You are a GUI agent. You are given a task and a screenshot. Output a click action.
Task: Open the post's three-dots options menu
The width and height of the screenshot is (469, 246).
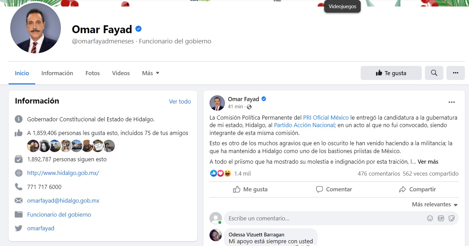[x=452, y=102]
